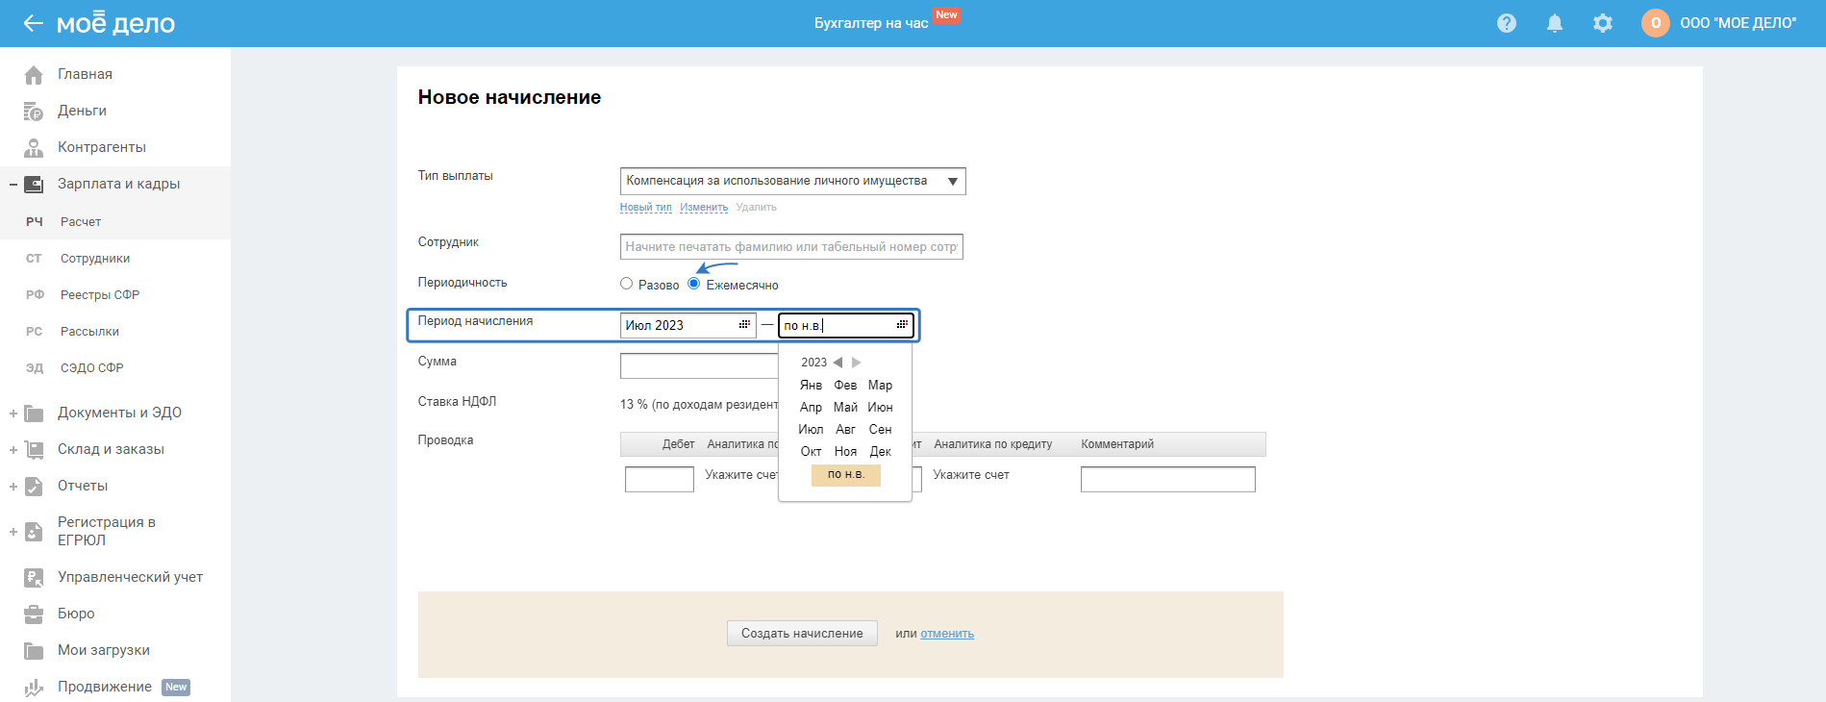Select Апр in the month picker
This screenshot has width=1826, height=702.
(812, 408)
